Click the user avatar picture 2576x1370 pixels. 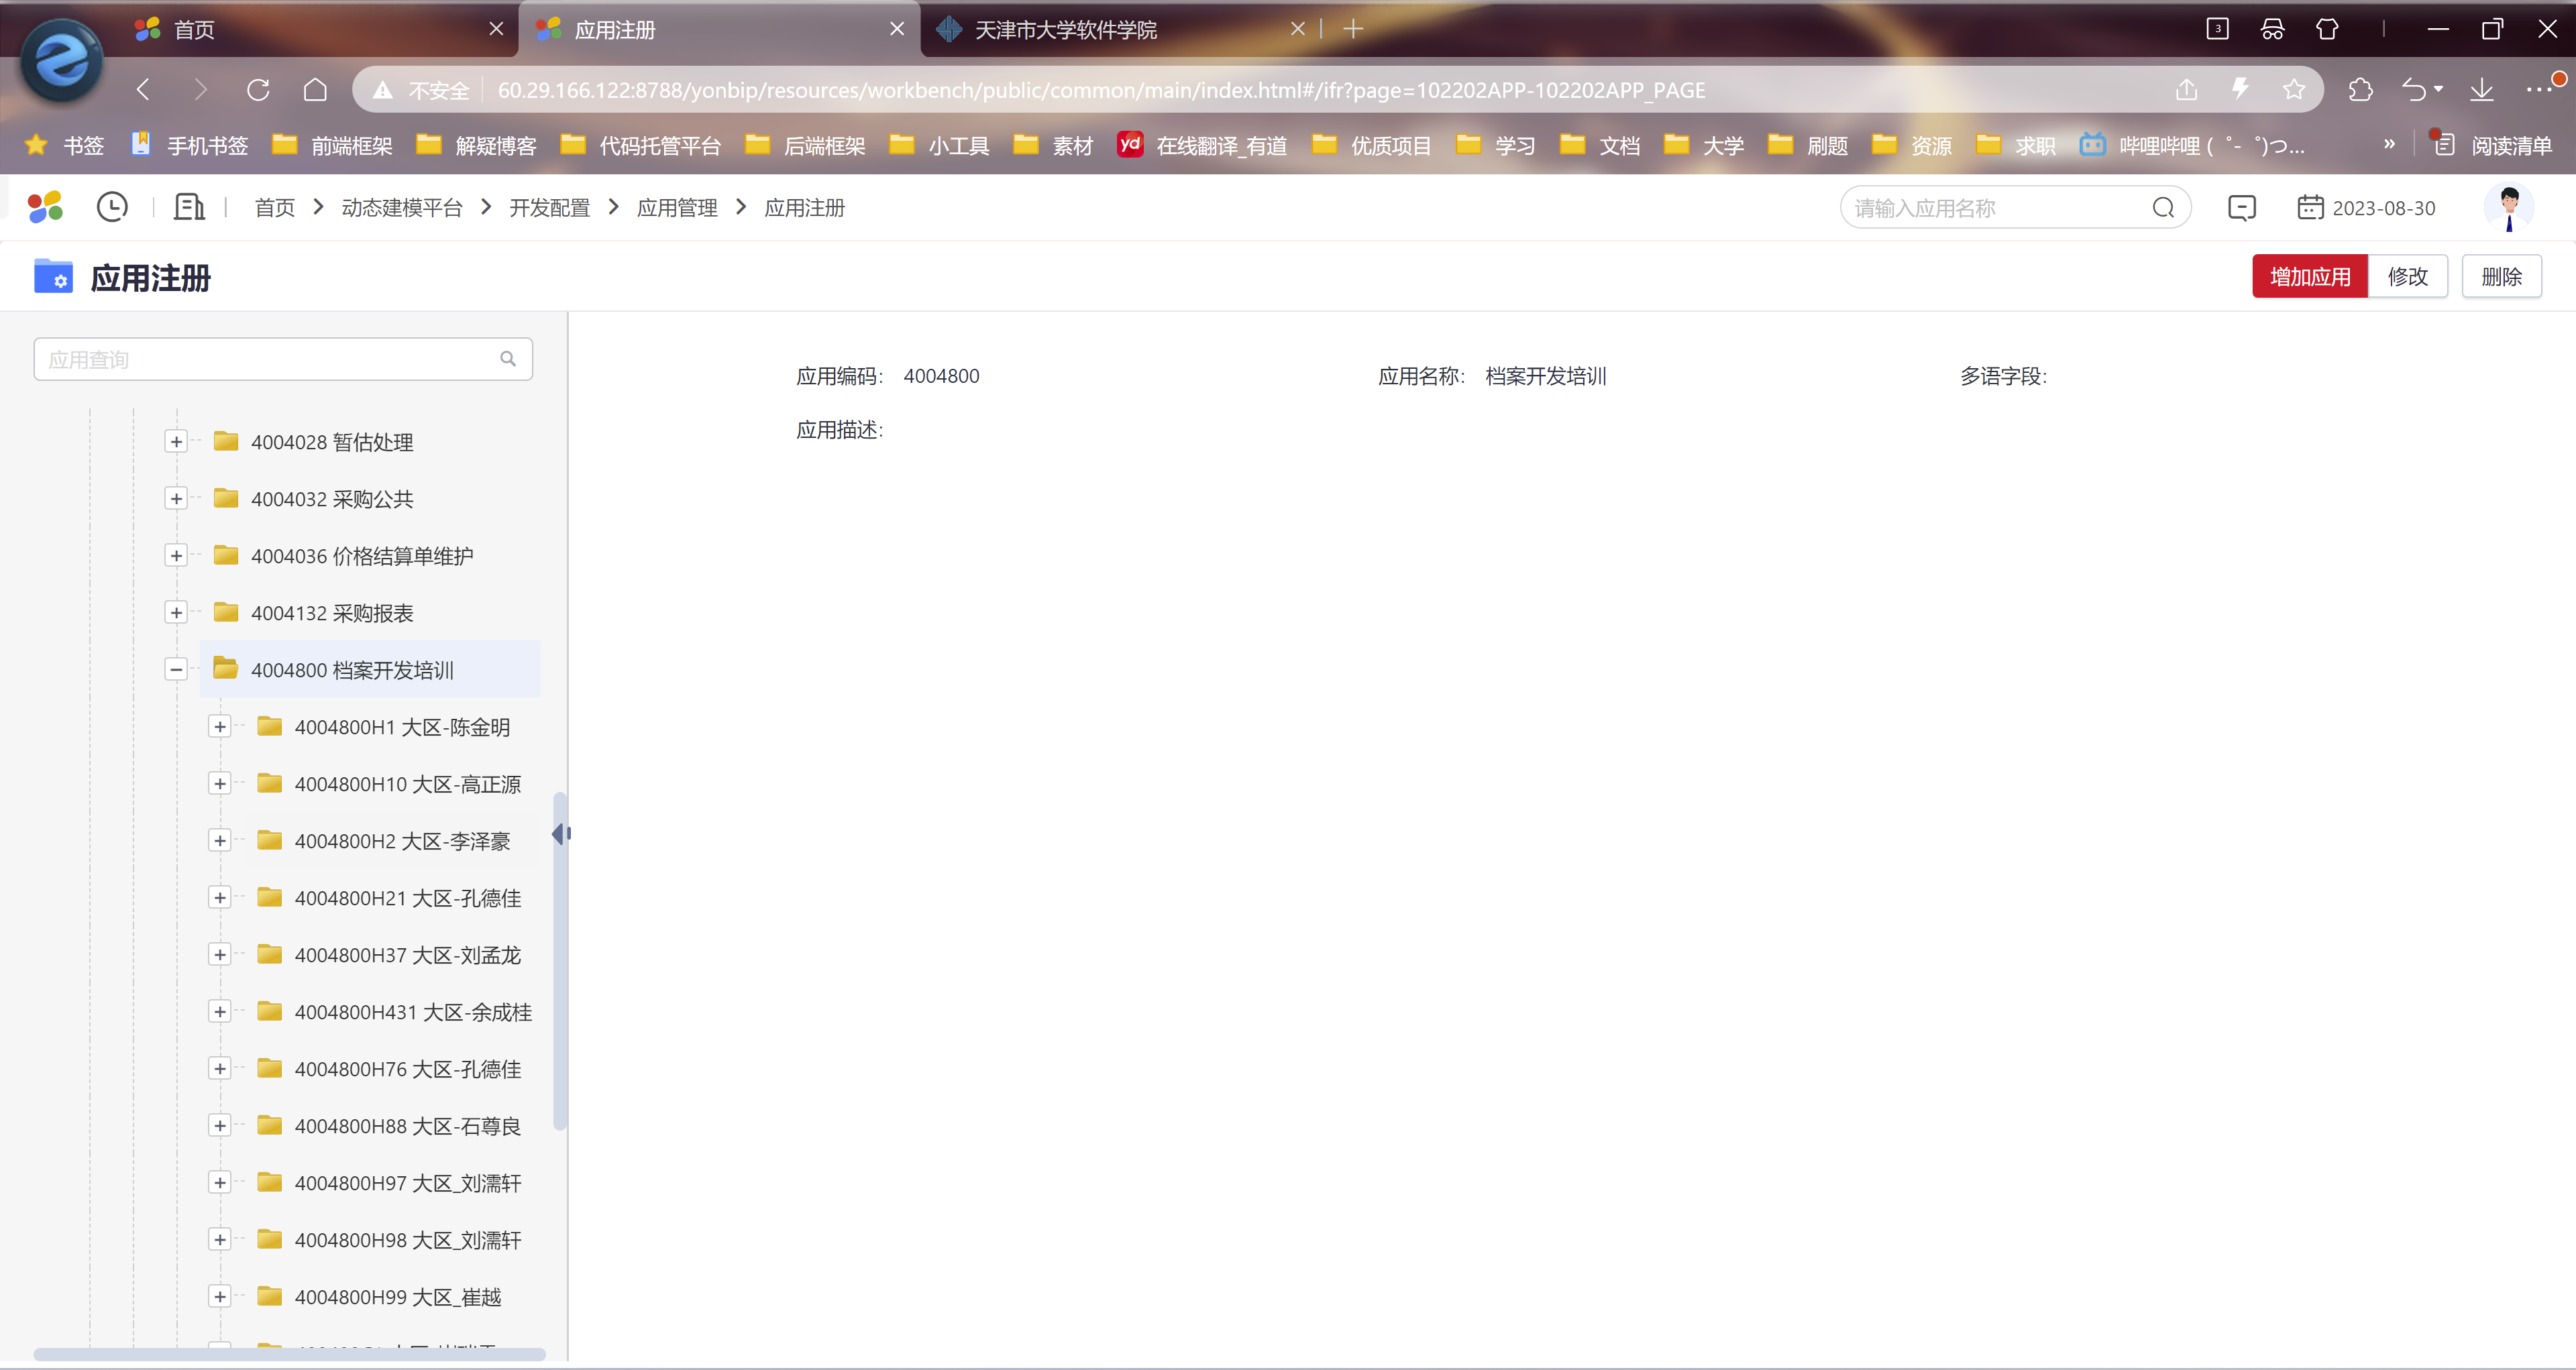coord(2508,207)
